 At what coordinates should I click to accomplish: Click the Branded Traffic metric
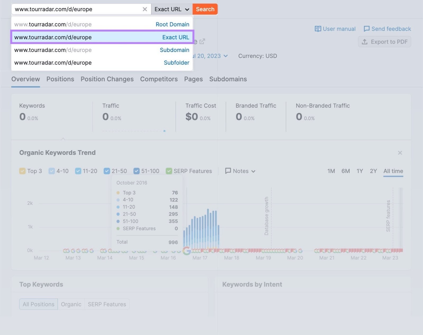click(256, 112)
